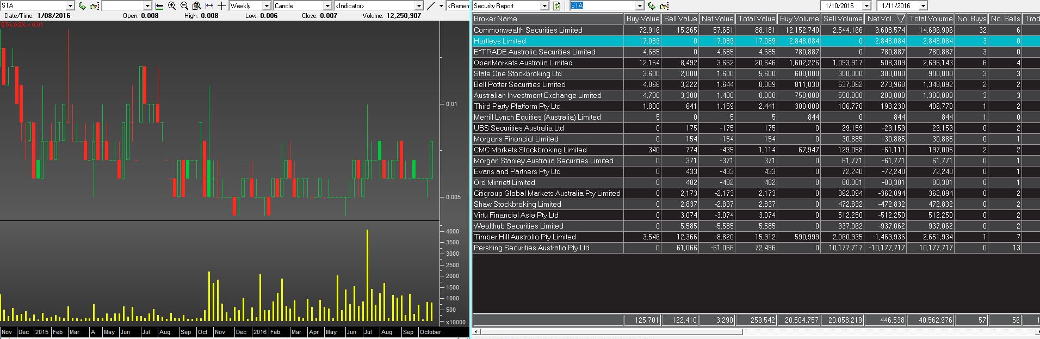1040x339 pixels.
Task: Select the Morgans Financial Limited row
Action: coord(756,139)
